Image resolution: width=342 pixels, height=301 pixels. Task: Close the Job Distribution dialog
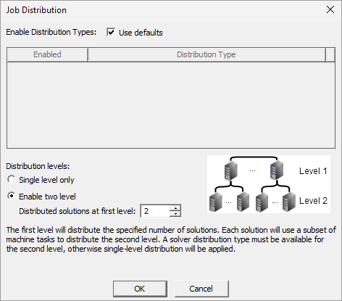click(x=330, y=9)
